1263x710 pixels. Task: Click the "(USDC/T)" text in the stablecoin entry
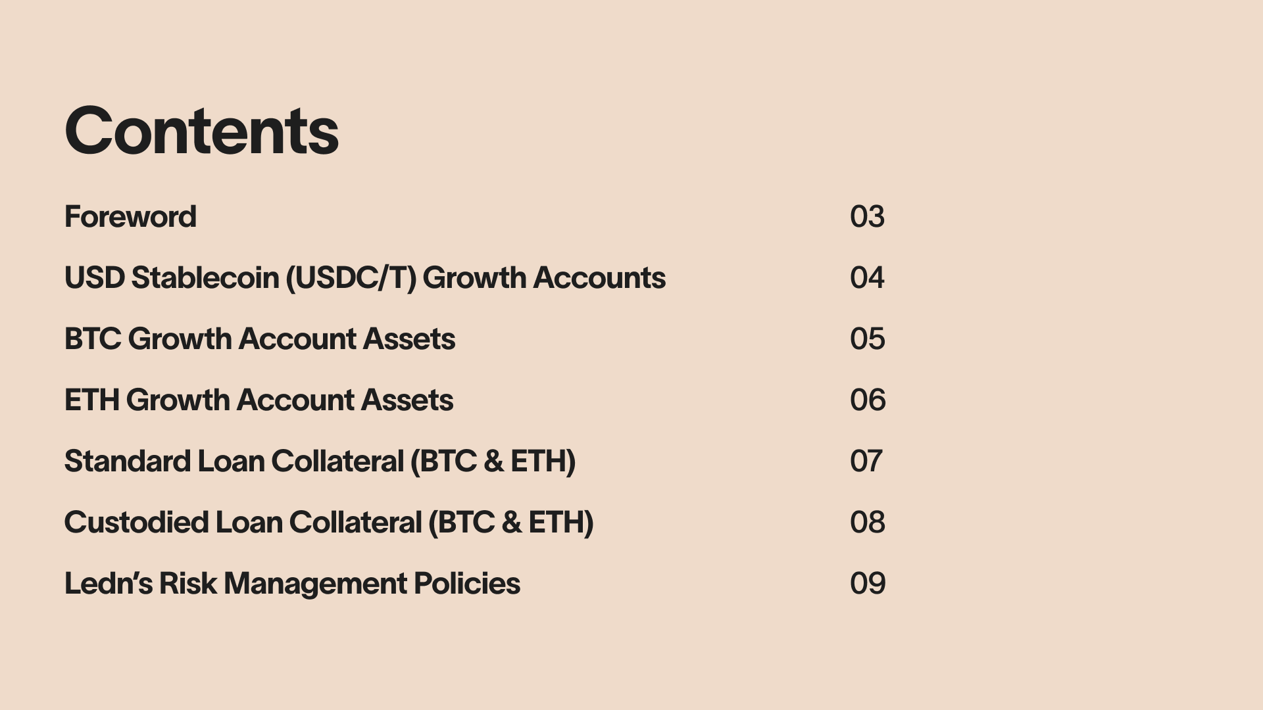point(351,278)
